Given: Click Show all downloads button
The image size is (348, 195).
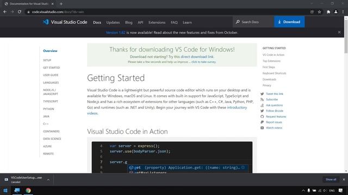Looking at the screenshot, I should [x=331, y=179].
